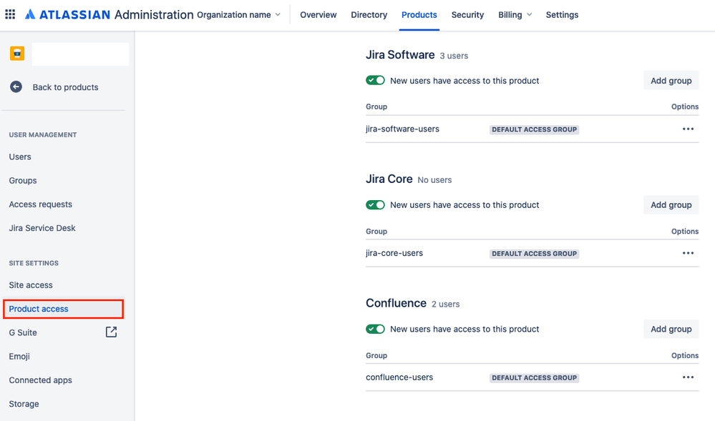Toggle new user access for Jira Software

[375, 81]
